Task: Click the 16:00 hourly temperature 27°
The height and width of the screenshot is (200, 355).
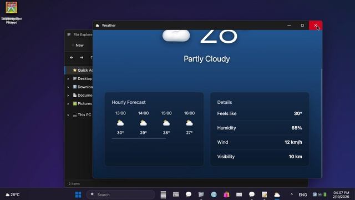Action: point(189,133)
